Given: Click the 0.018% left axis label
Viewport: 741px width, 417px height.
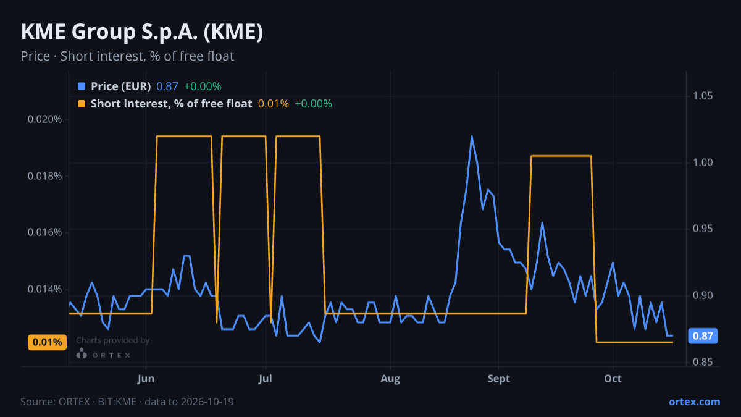Looking at the screenshot, I should [x=45, y=176].
